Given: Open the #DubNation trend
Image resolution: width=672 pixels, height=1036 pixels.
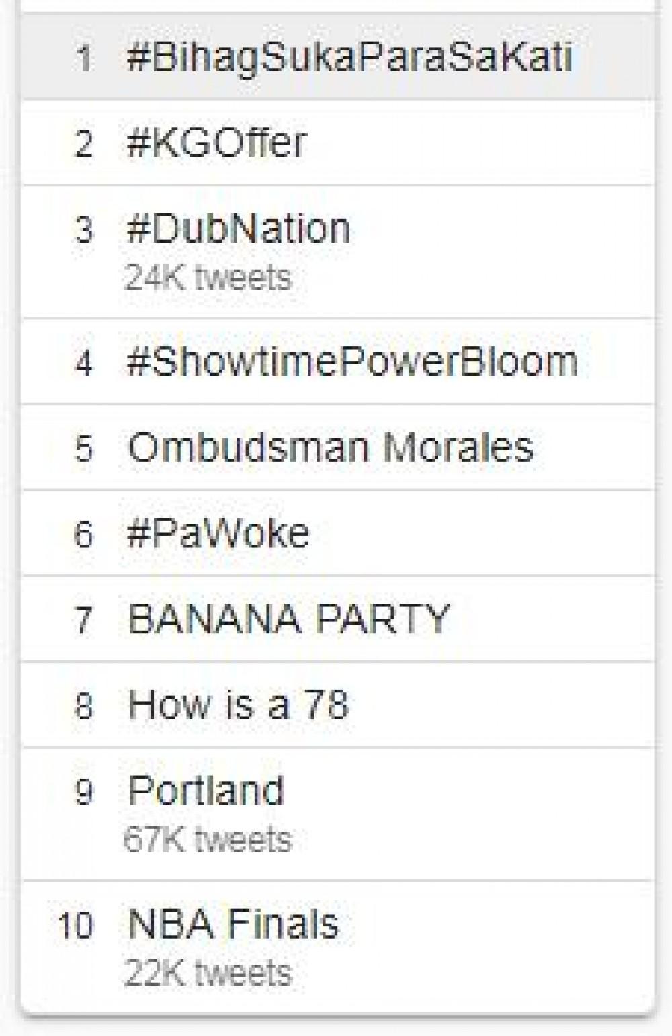Looking at the screenshot, I should tap(239, 229).
